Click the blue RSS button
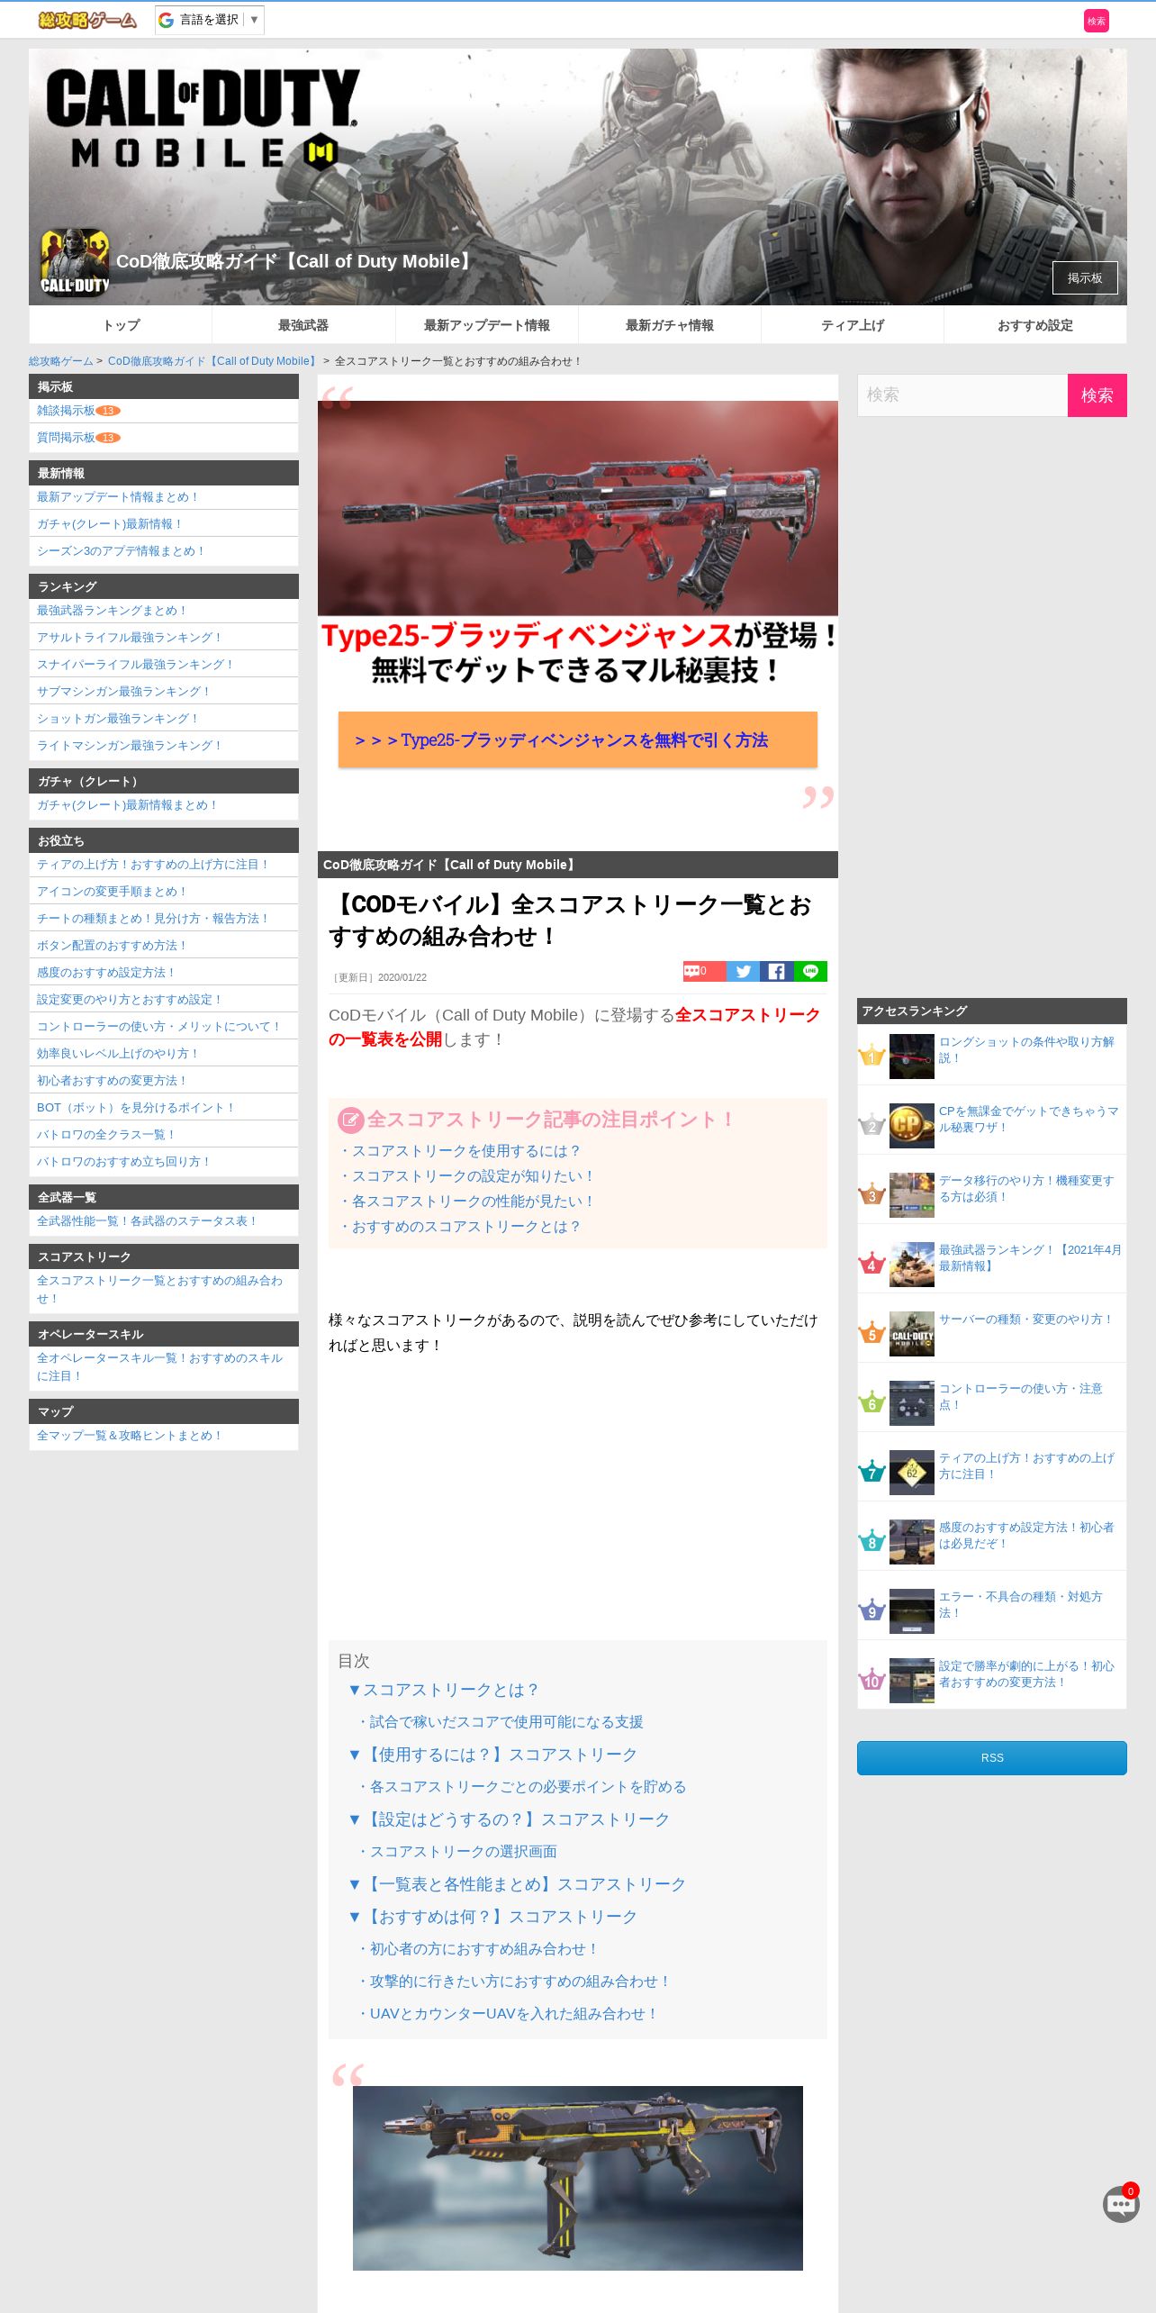The height and width of the screenshot is (2313, 1156). tap(991, 1758)
